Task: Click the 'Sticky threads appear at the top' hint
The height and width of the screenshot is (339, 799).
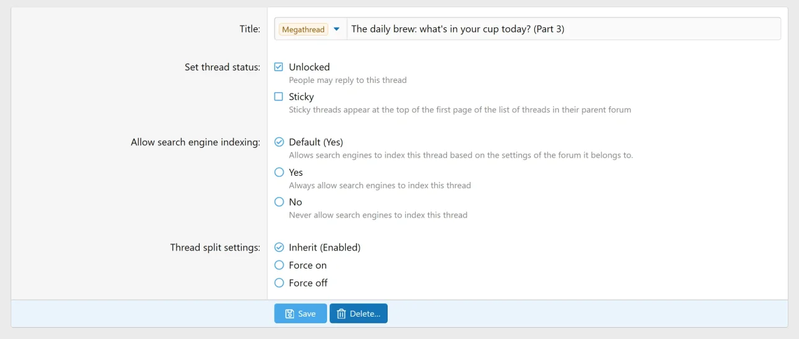Action: pyautogui.click(x=460, y=110)
